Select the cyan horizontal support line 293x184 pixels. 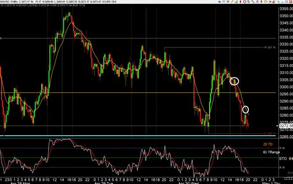point(138,136)
